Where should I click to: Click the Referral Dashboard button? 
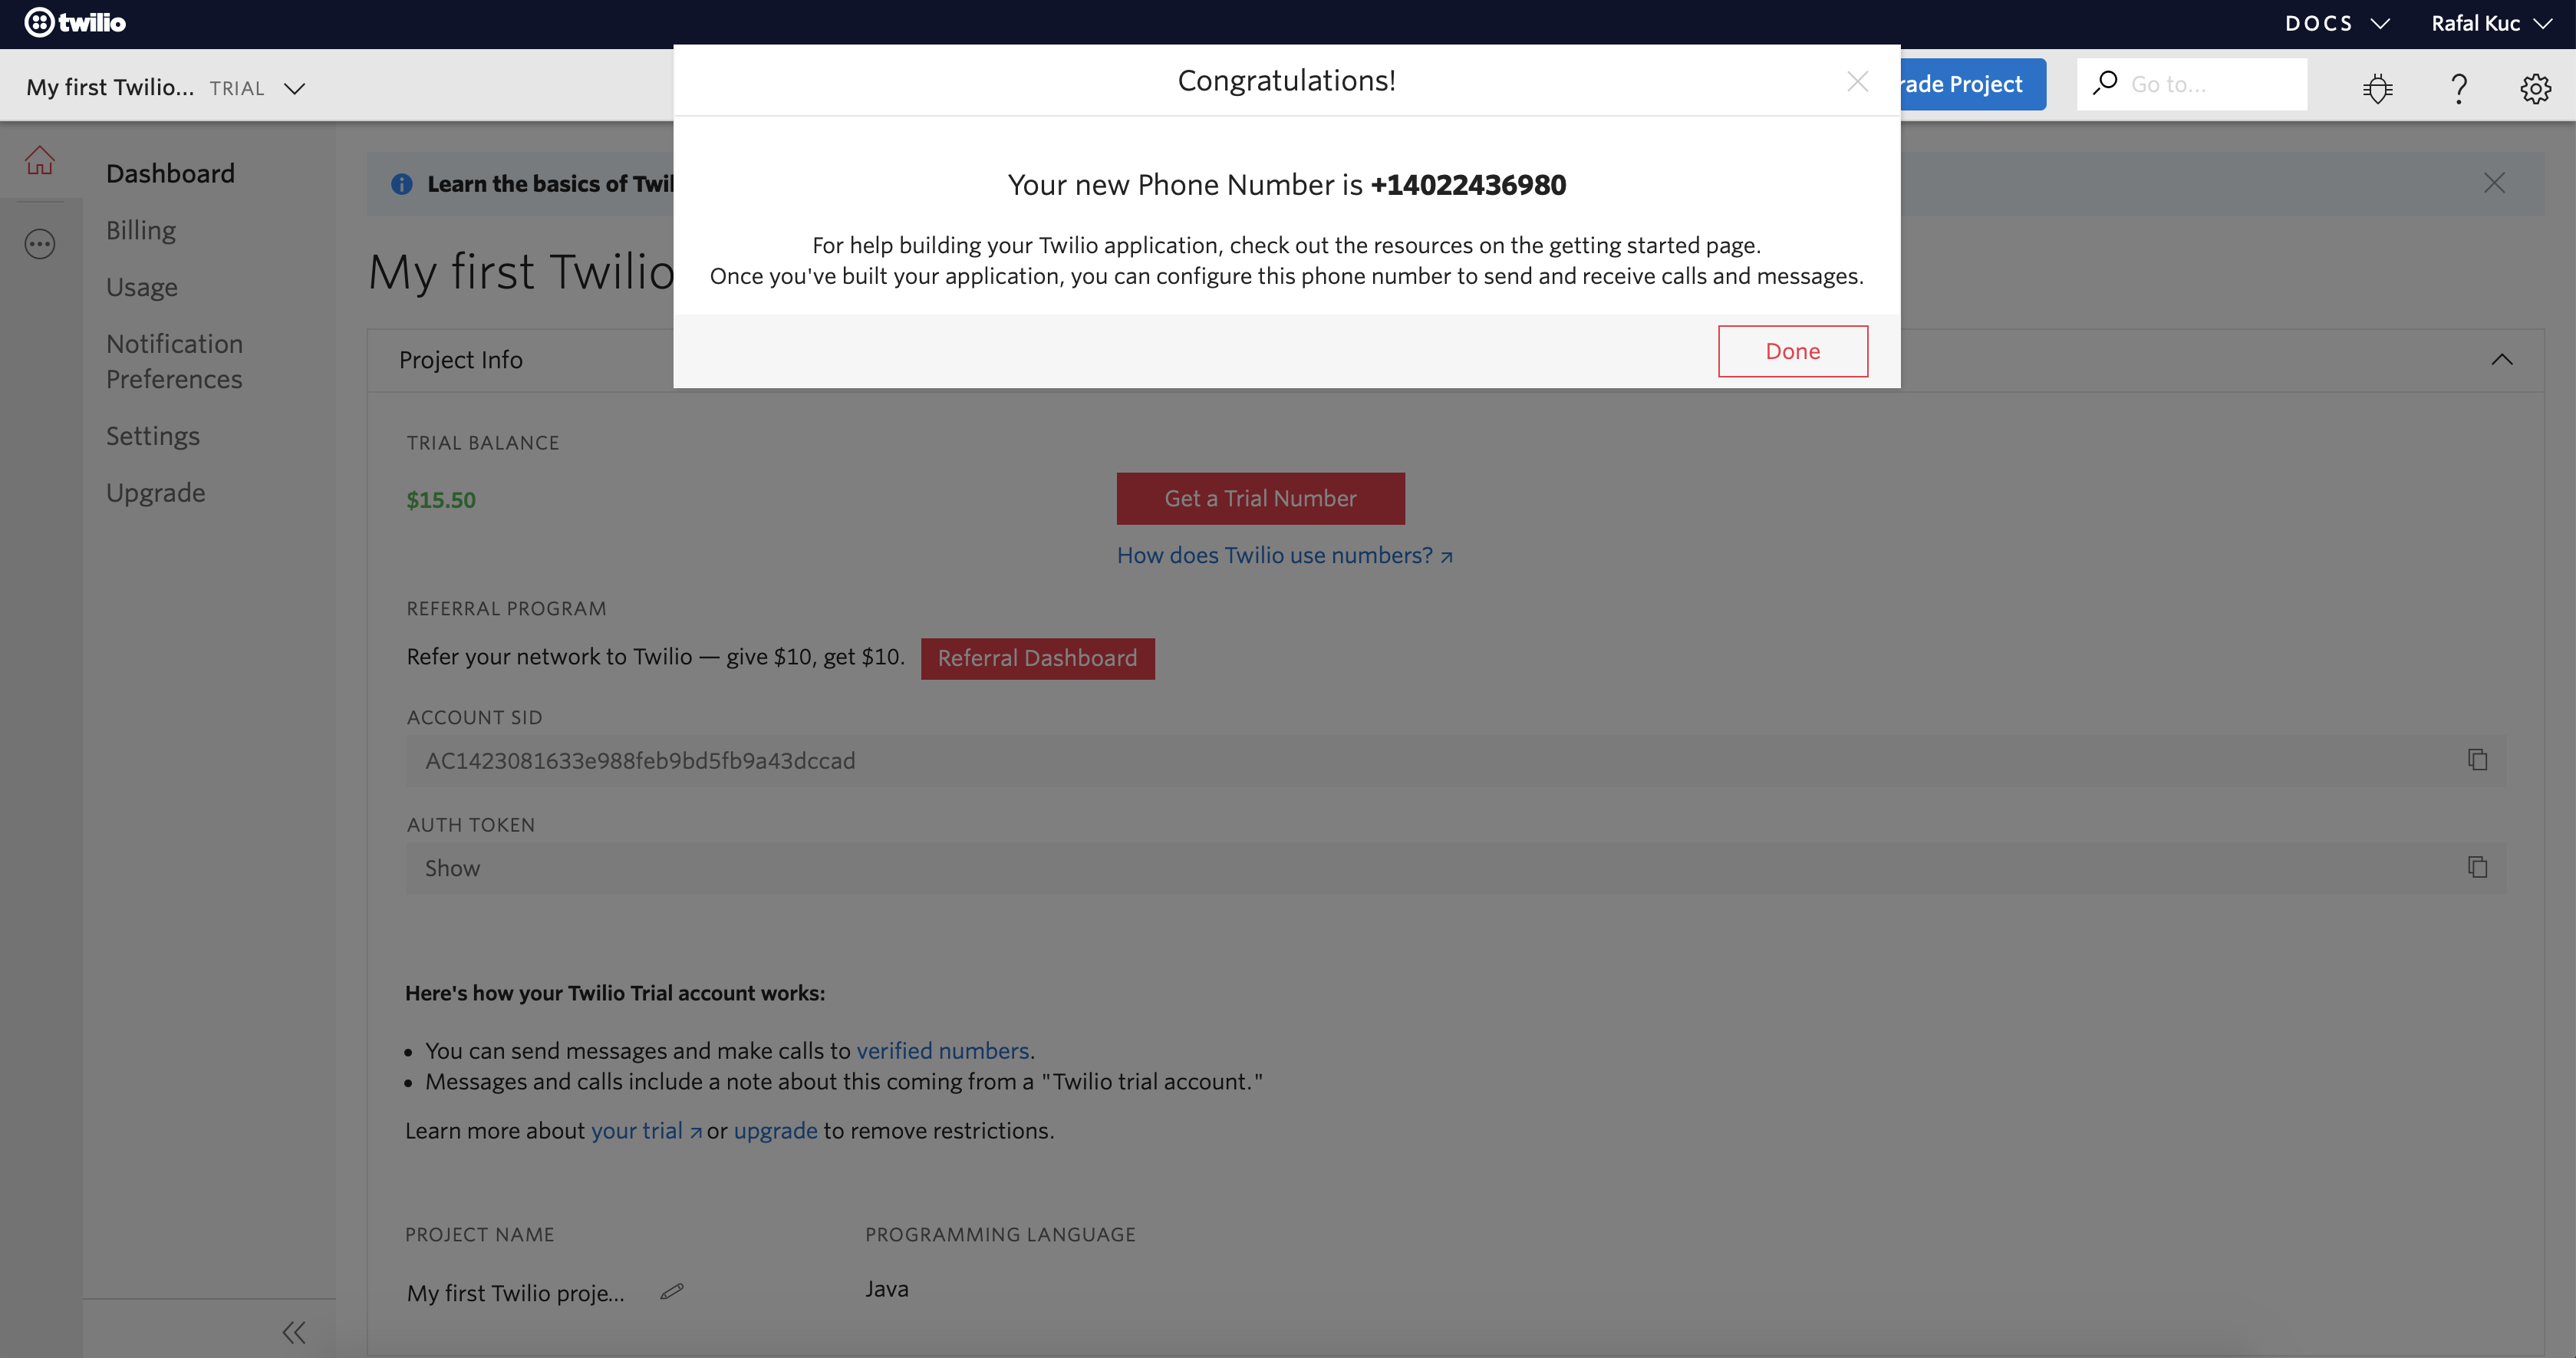pyautogui.click(x=1038, y=658)
